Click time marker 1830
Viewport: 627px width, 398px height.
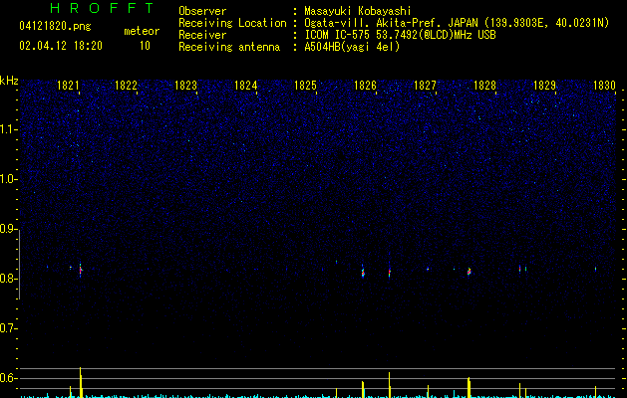(604, 86)
